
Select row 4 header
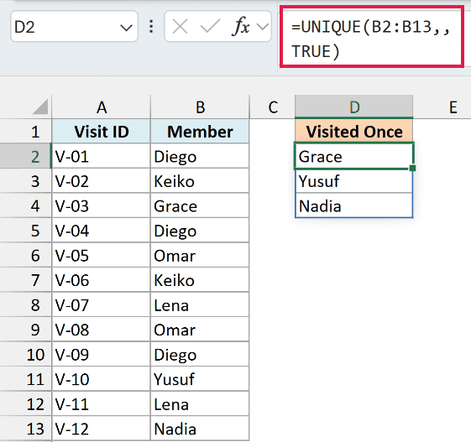tap(26, 205)
